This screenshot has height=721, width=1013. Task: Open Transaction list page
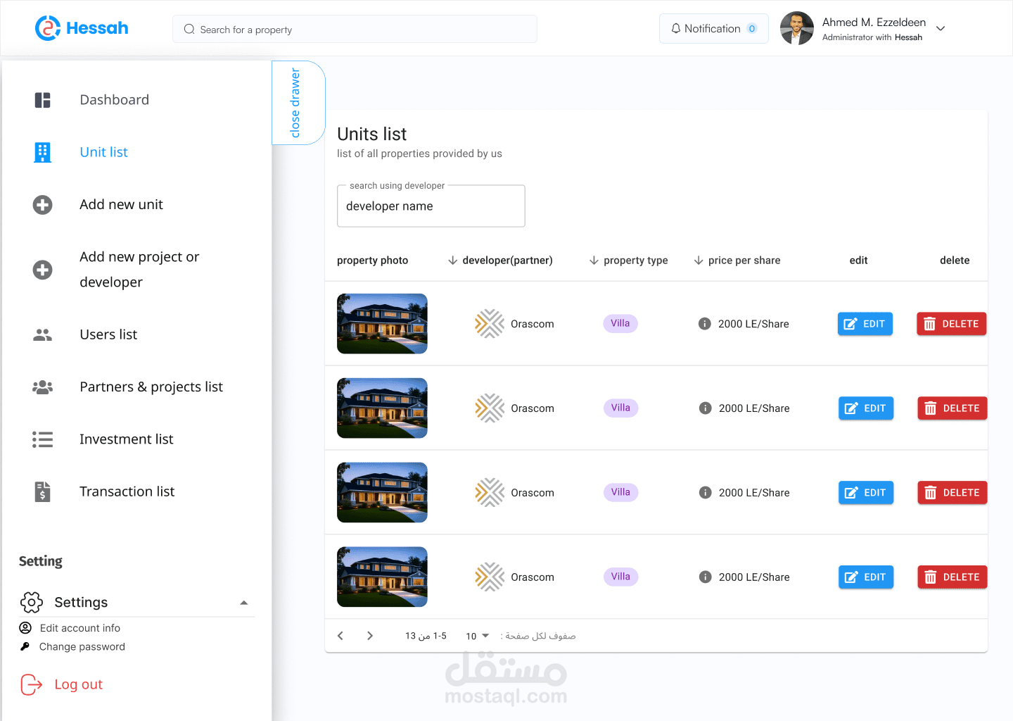[127, 491]
